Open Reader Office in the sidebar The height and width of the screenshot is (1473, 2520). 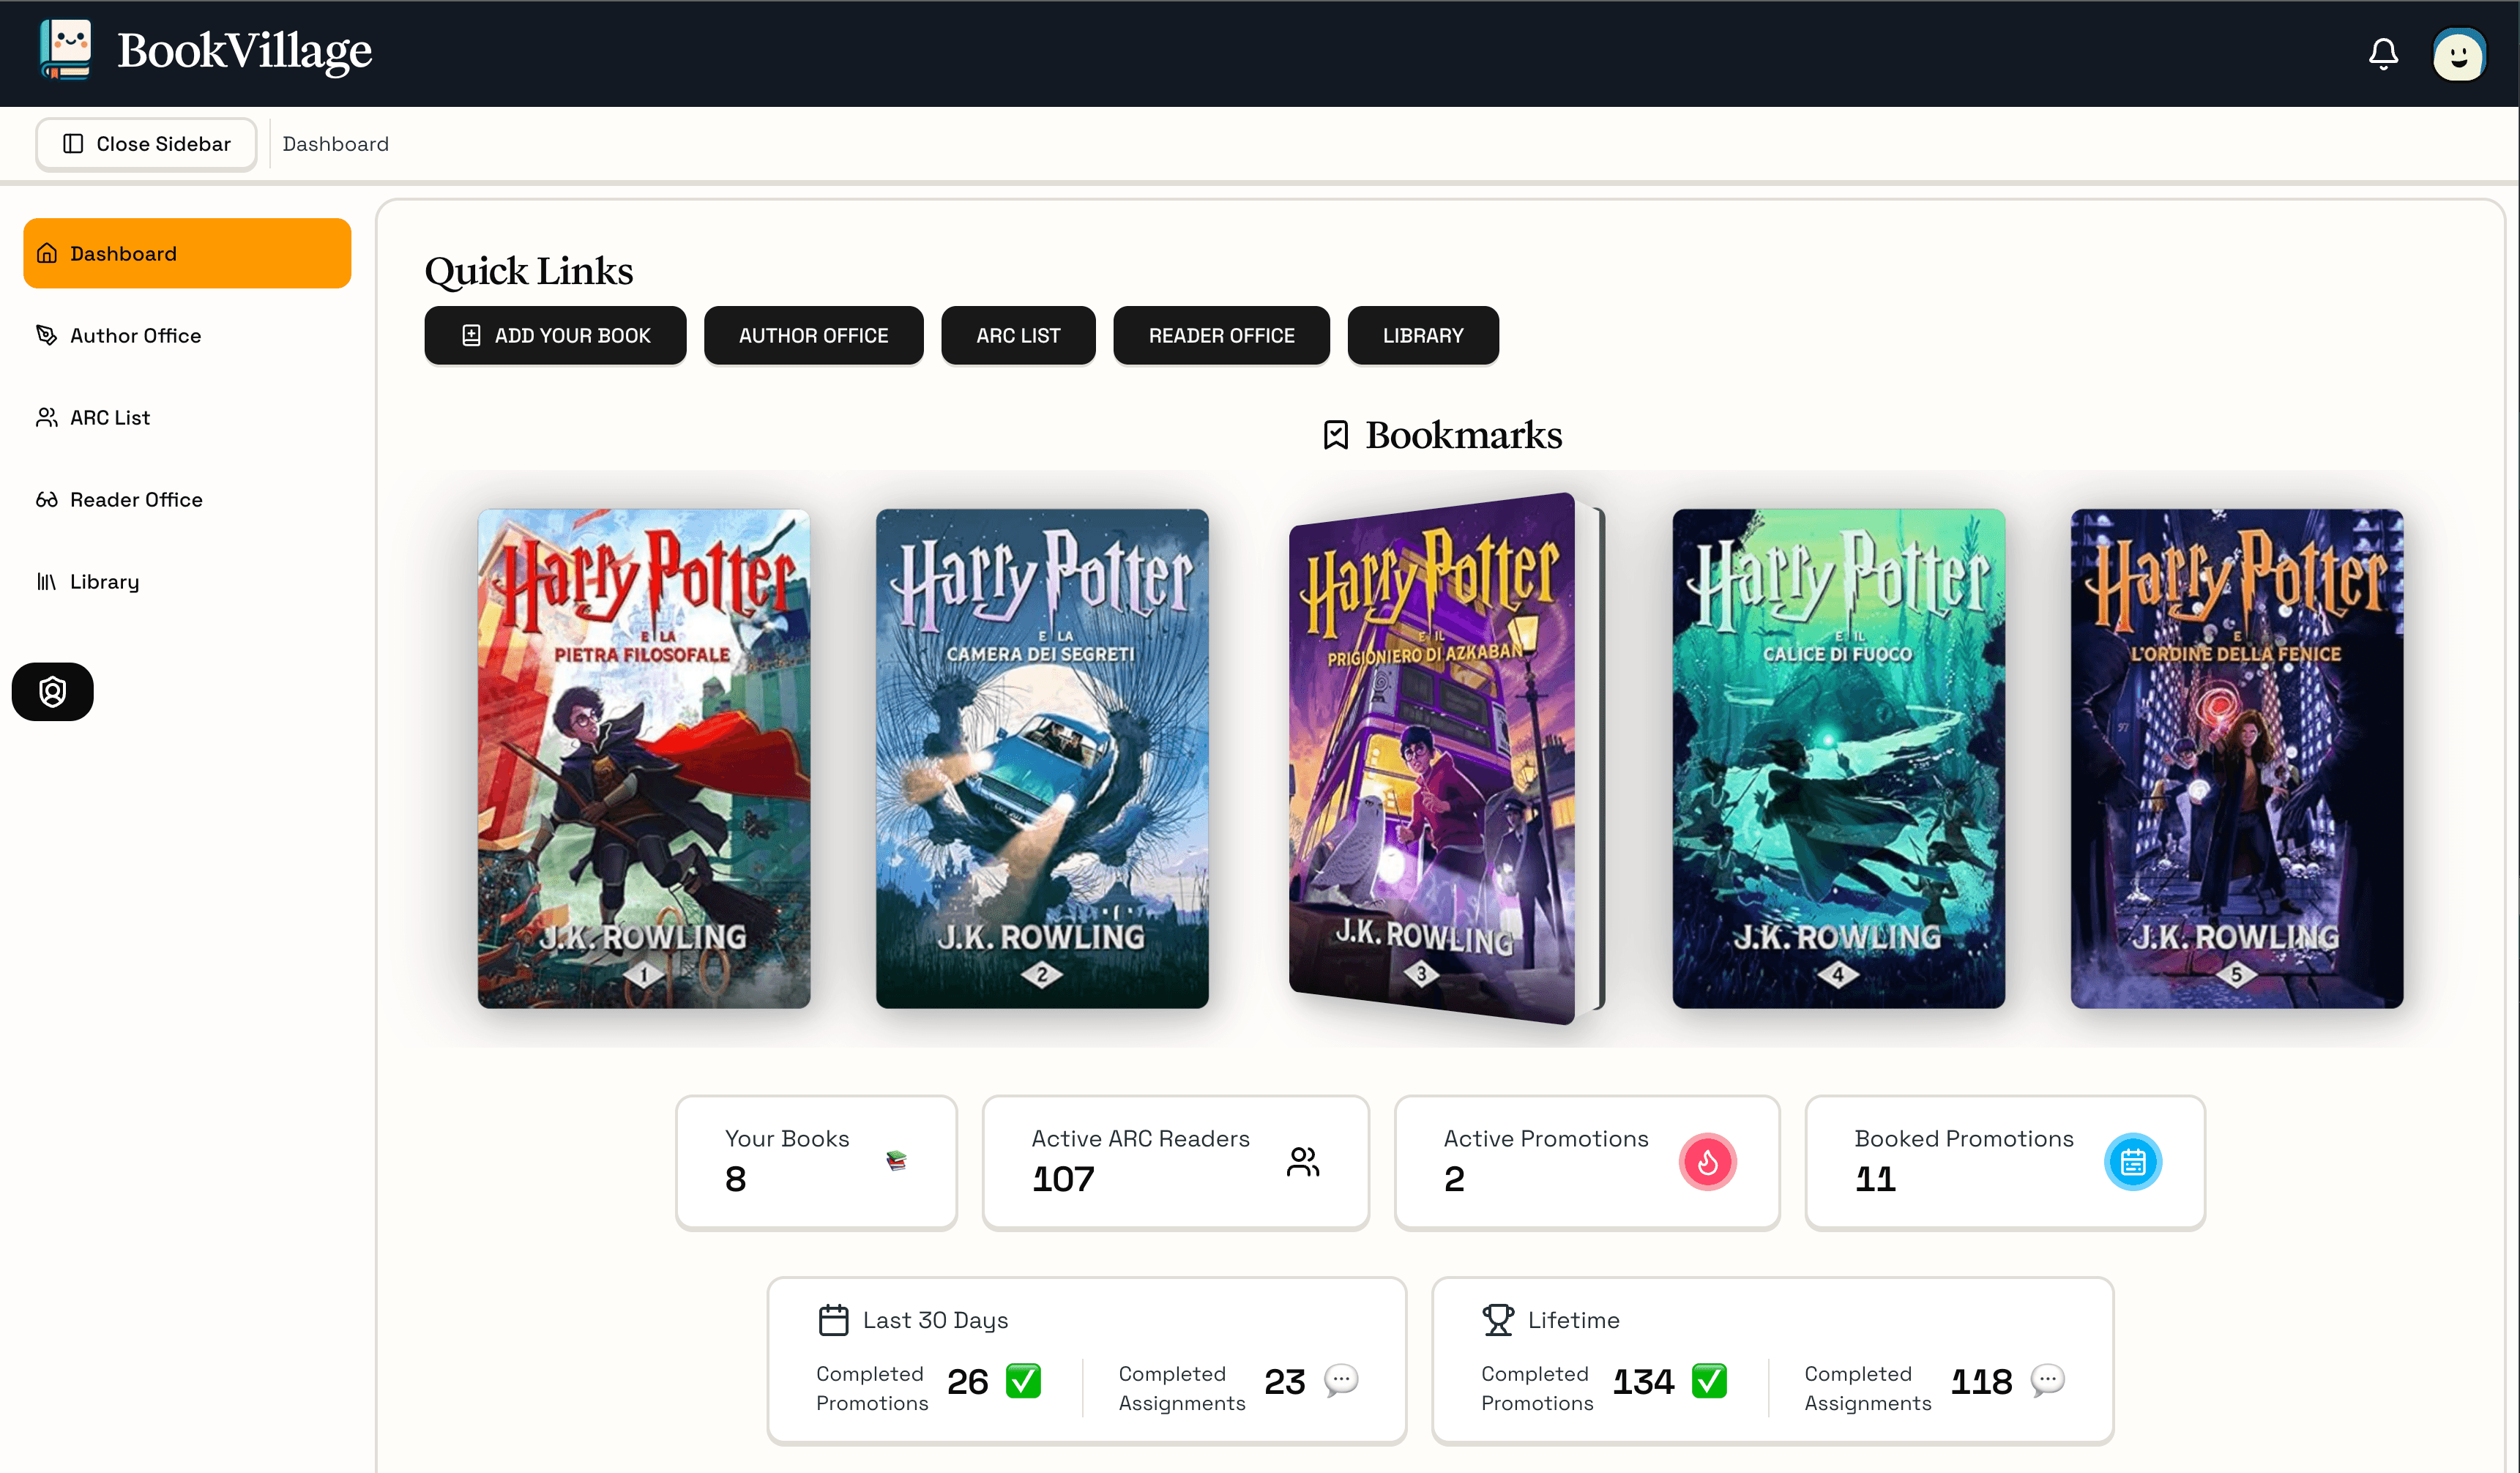click(187, 500)
